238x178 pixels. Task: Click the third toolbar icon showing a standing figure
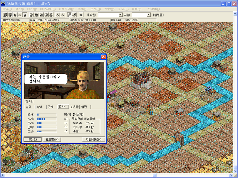click(x=15, y=15)
